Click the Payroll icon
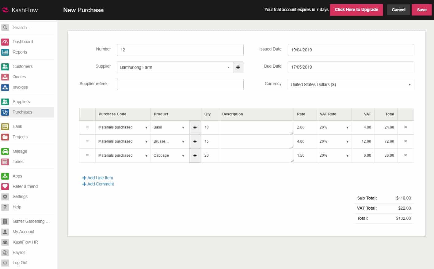 pyautogui.click(x=5, y=252)
